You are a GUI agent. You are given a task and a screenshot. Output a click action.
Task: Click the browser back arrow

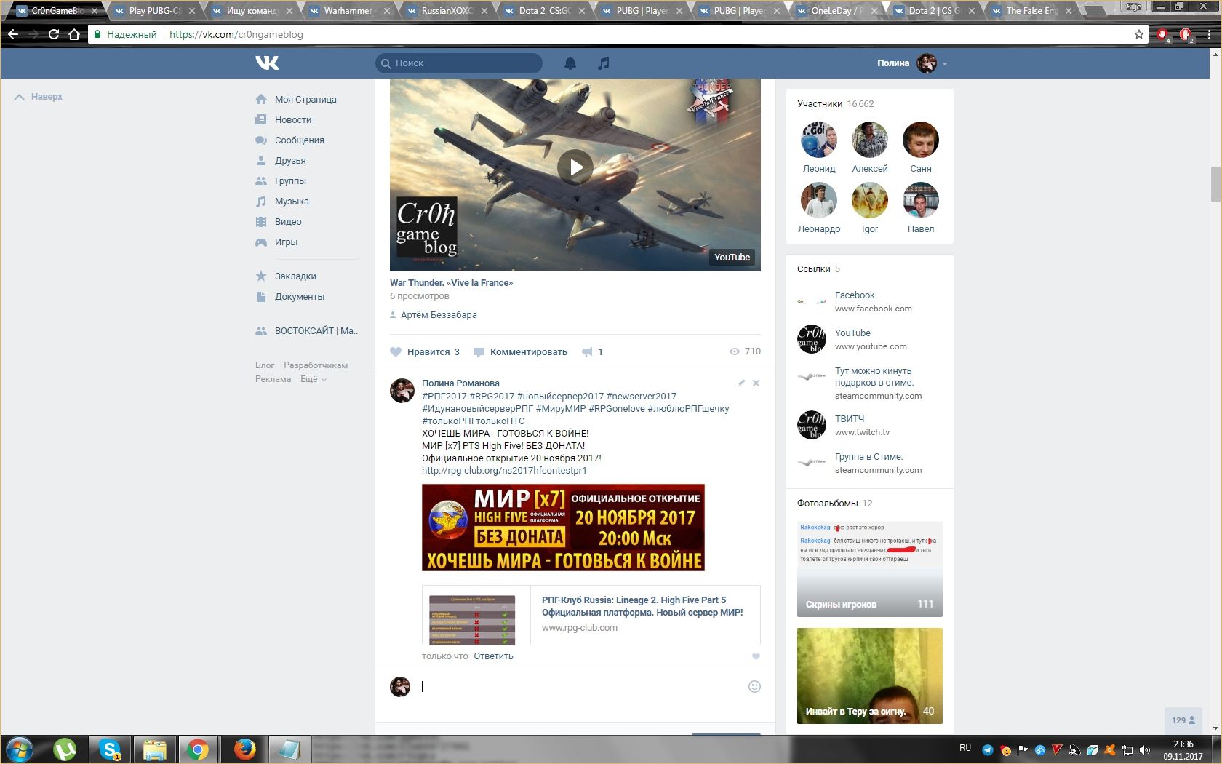13,34
